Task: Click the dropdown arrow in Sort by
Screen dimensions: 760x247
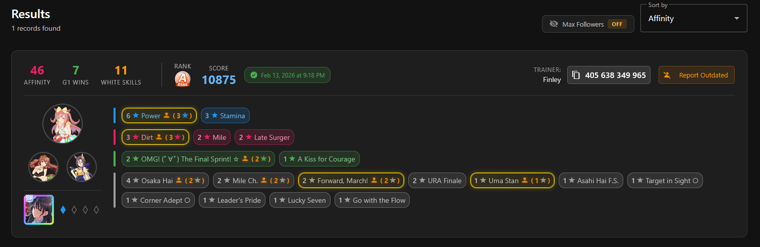Action: 737,19
